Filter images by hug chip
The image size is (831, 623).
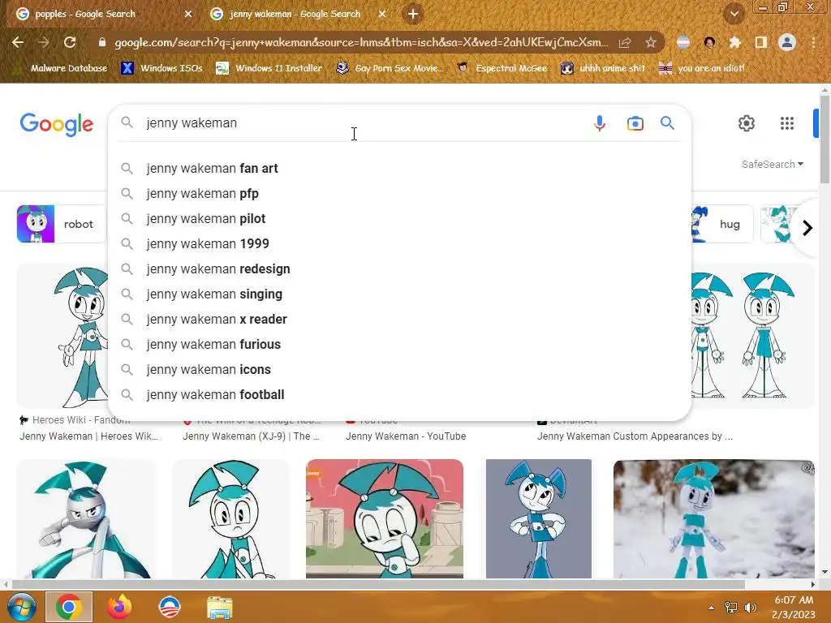pyautogui.click(x=721, y=224)
